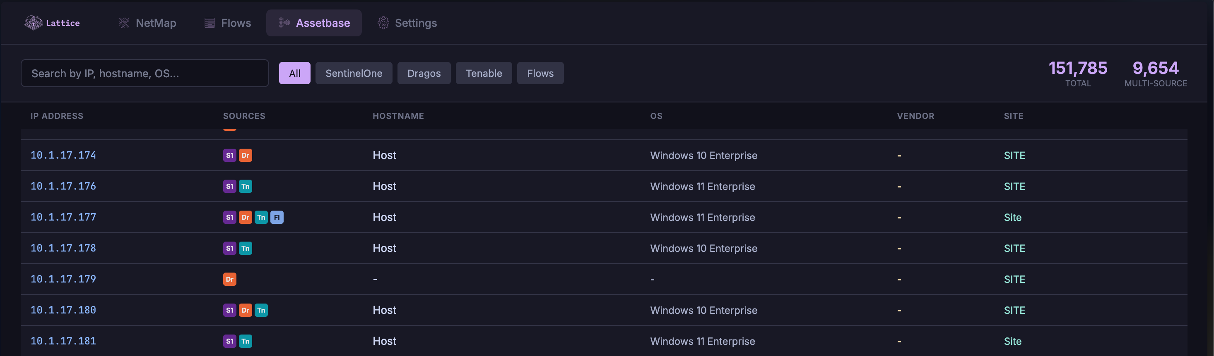This screenshot has height=356, width=1214.
Task: Click the Fl badge on 10.1.17.177
Action: pyautogui.click(x=277, y=217)
